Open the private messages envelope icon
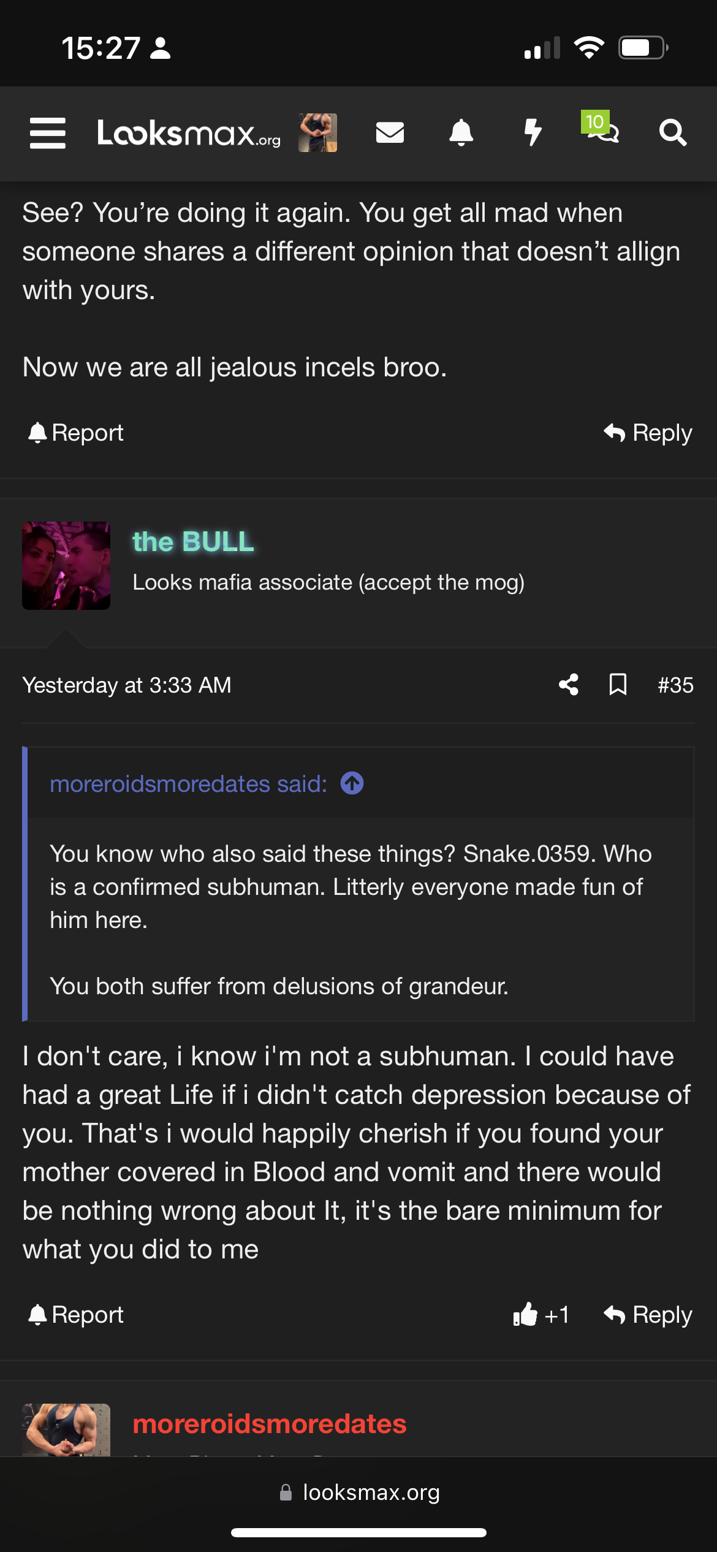The width and height of the screenshot is (717, 1552). tap(390, 132)
